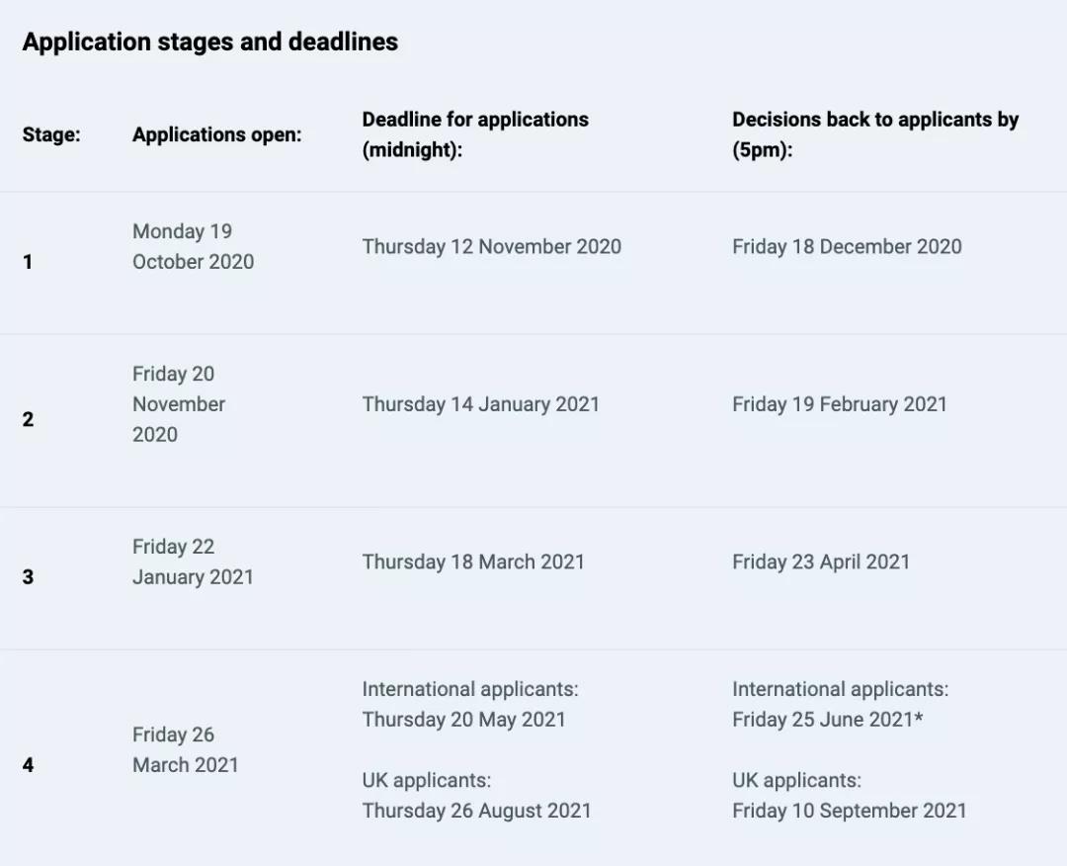
Task: Select the Thursday 14 January 2021 deadline
Action: (x=480, y=404)
